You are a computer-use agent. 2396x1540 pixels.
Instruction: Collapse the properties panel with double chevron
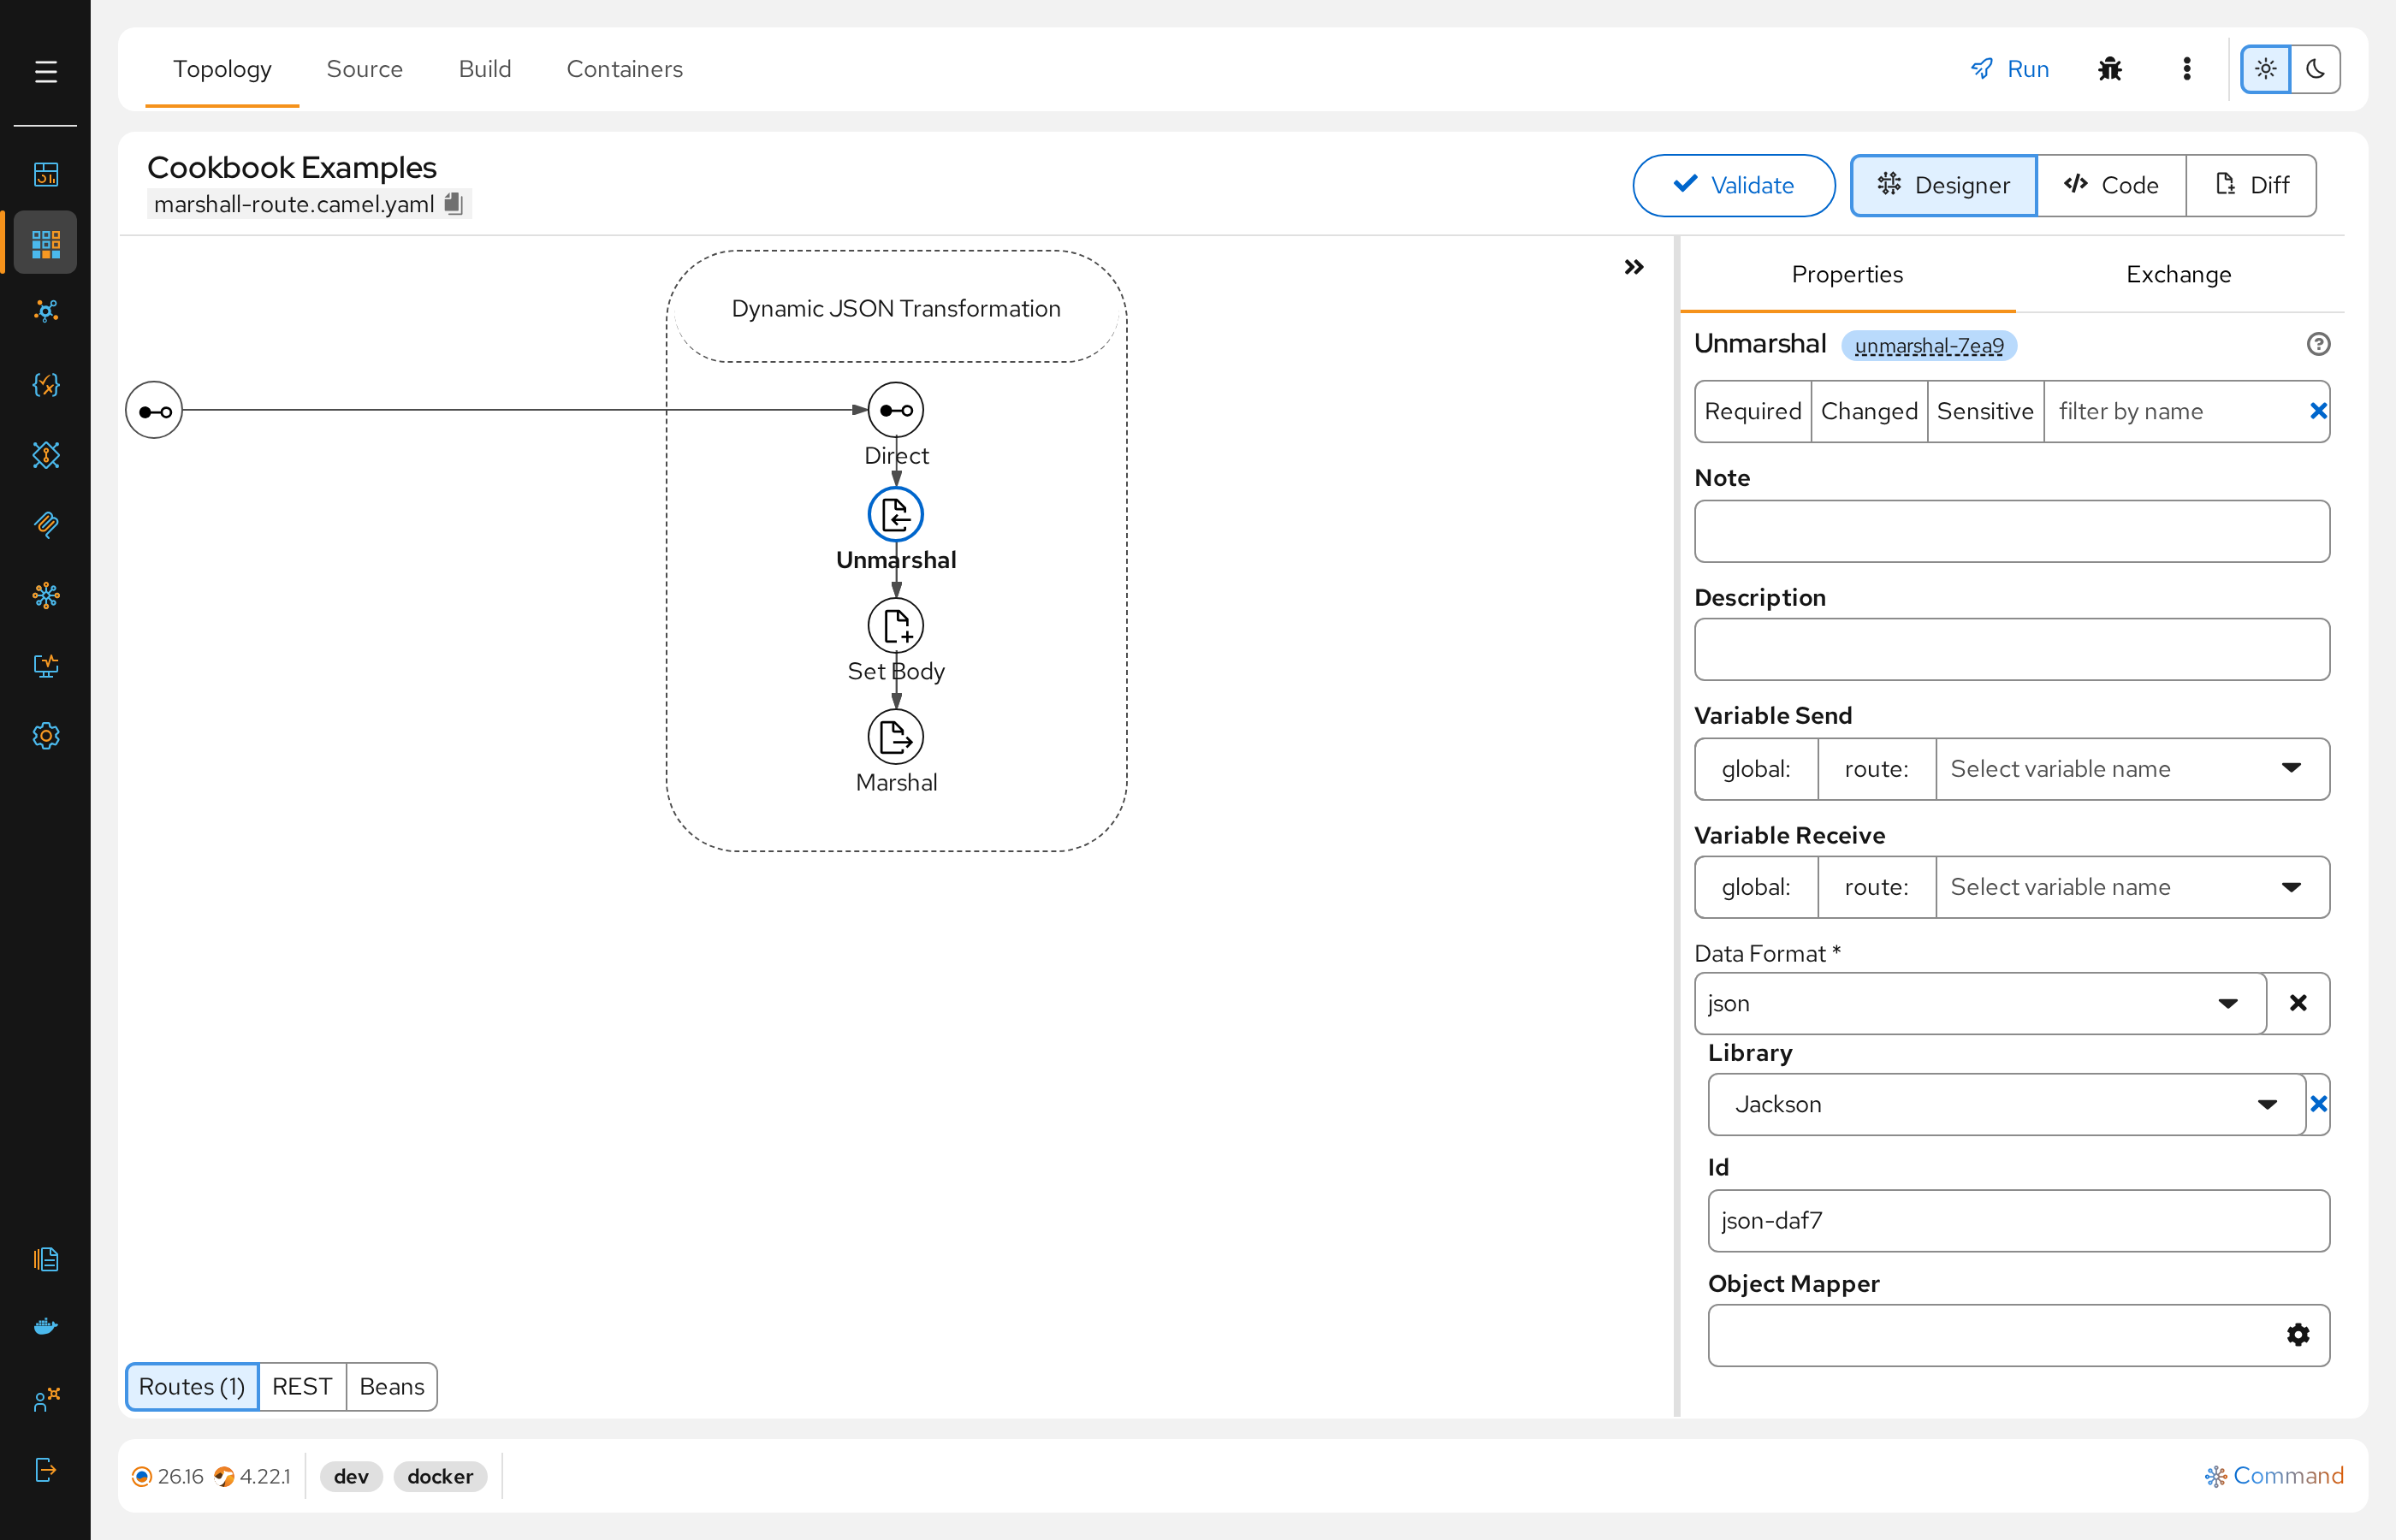tap(1633, 267)
